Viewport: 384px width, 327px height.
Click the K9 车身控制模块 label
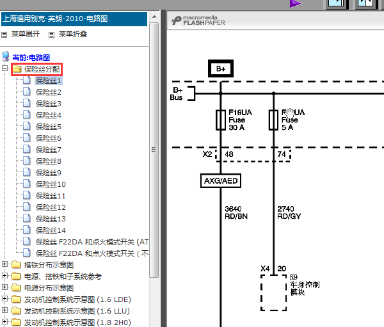305,285
